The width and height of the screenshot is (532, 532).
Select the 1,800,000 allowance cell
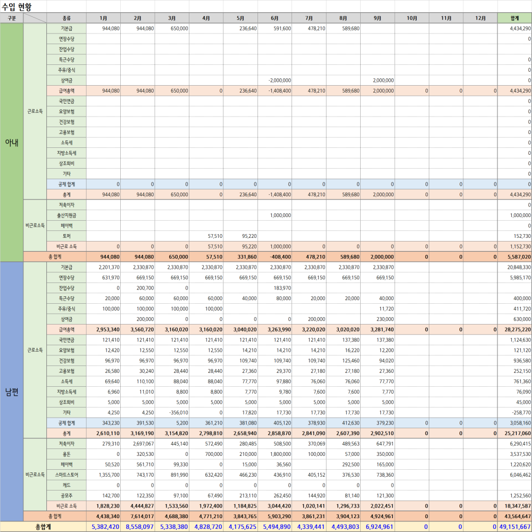(x=275, y=454)
